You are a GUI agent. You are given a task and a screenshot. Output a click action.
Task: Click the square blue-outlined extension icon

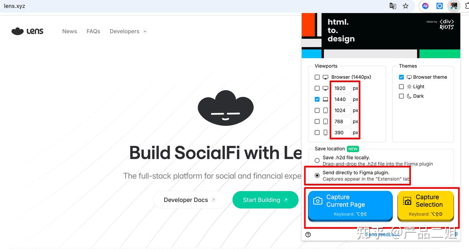click(x=440, y=6)
